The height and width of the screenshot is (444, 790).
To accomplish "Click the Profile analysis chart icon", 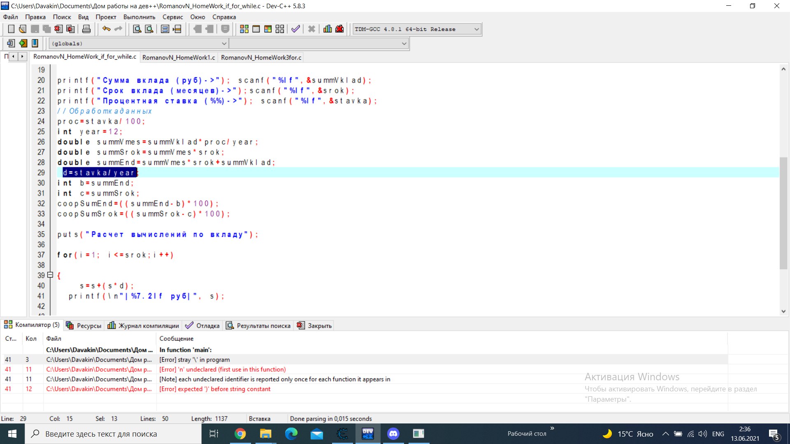I will click(x=328, y=29).
